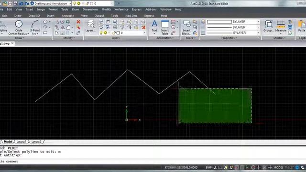Viewport: 306px width, 172px height.
Task: Open the Block panel flyout
Action: pyautogui.click(x=191, y=38)
